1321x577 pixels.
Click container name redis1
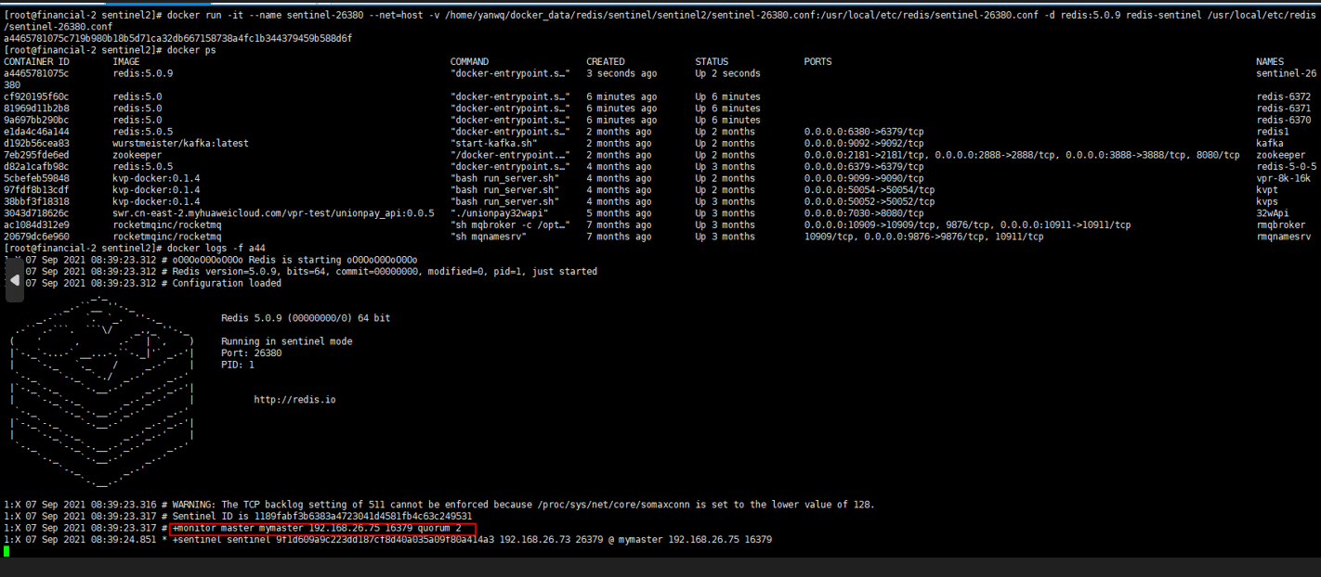[x=1273, y=132]
